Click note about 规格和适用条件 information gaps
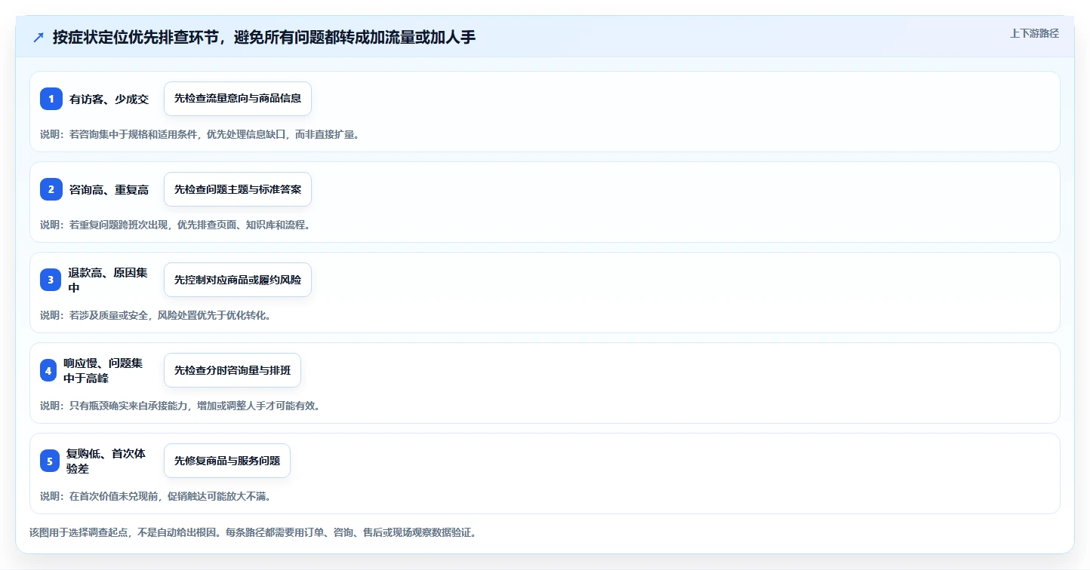Screen dimensions: 1090x570 point(199,134)
